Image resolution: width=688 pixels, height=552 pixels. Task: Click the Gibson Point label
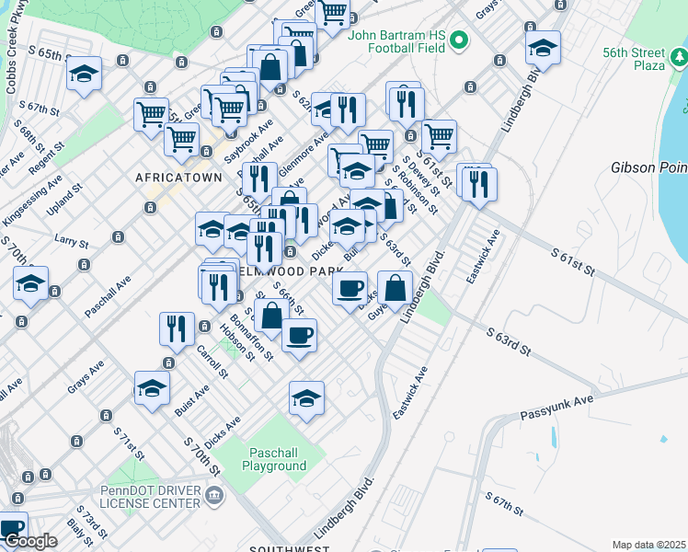tap(649, 167)
